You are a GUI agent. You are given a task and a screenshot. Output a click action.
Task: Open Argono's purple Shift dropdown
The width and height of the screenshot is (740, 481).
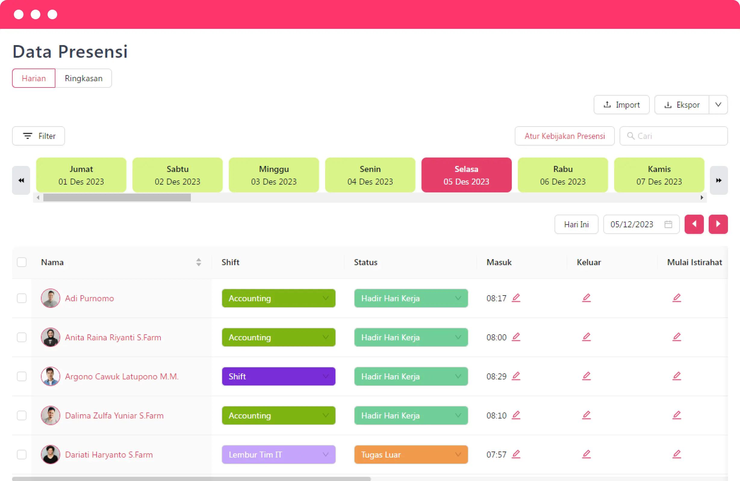[x=278, y=376]
